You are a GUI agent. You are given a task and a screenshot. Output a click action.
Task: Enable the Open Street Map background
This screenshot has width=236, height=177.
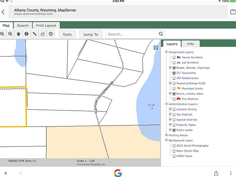(x=174, y=151)
